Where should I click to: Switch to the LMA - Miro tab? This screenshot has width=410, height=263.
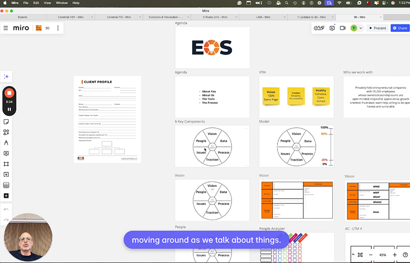pos(263,17)
